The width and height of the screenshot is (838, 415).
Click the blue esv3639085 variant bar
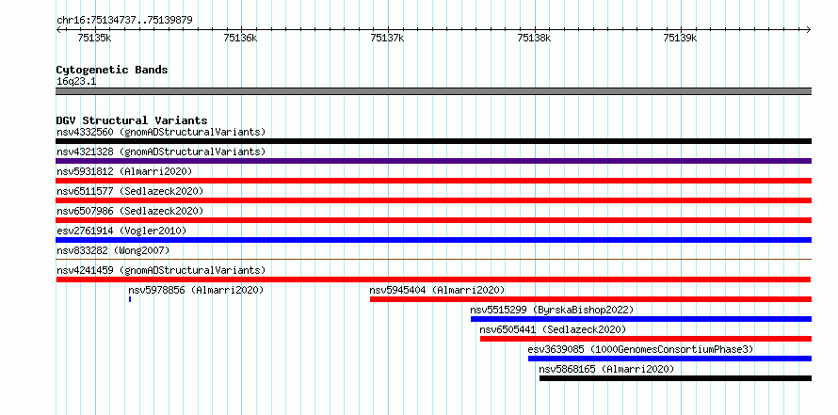coord(669,359)
